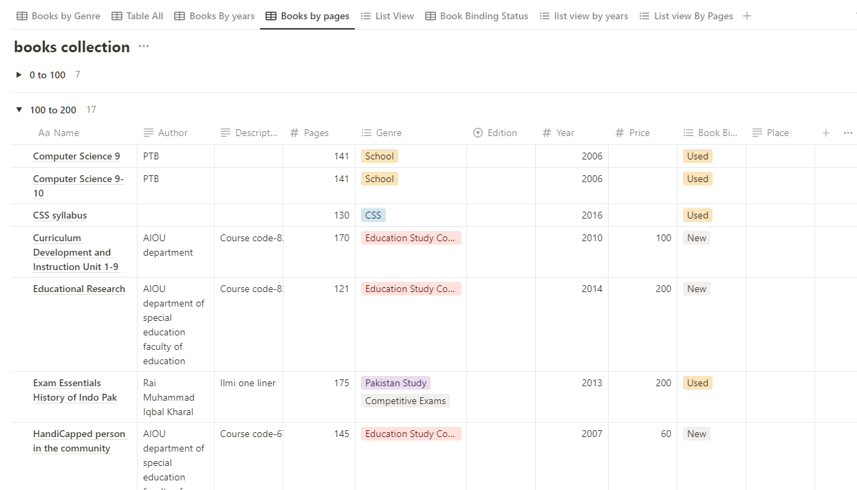The height and width of the screenshot is (490, 857).
Task: Click the Edition column select icon
Action: pyautogui.click(x=478, y=133)
